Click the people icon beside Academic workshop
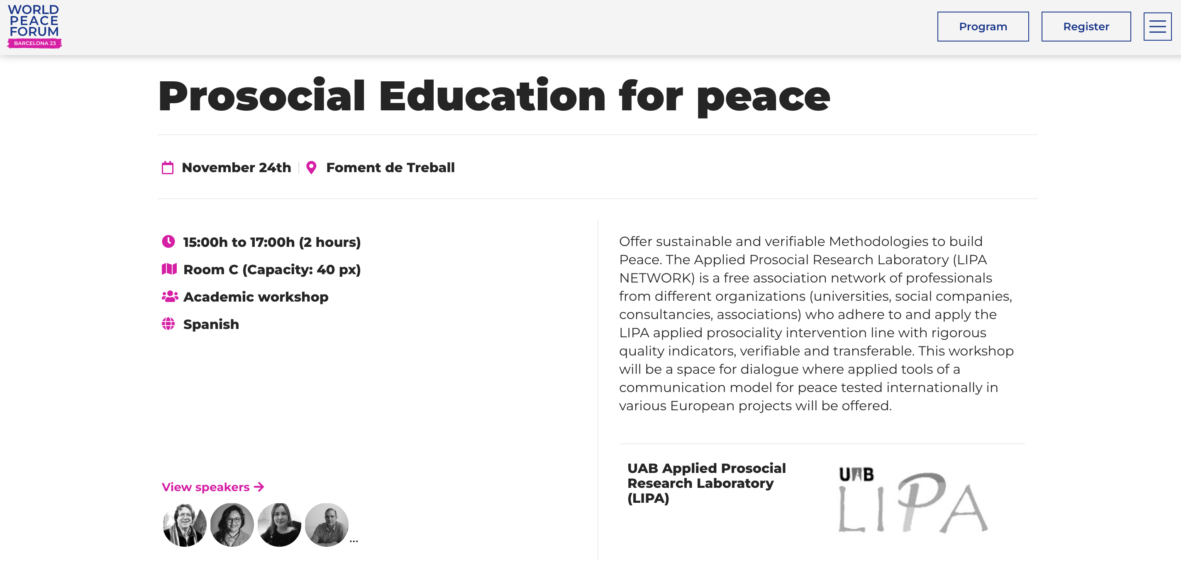The height and width of the screenshot is (565, 1181). pyautogui.click(x=170, y=297)
